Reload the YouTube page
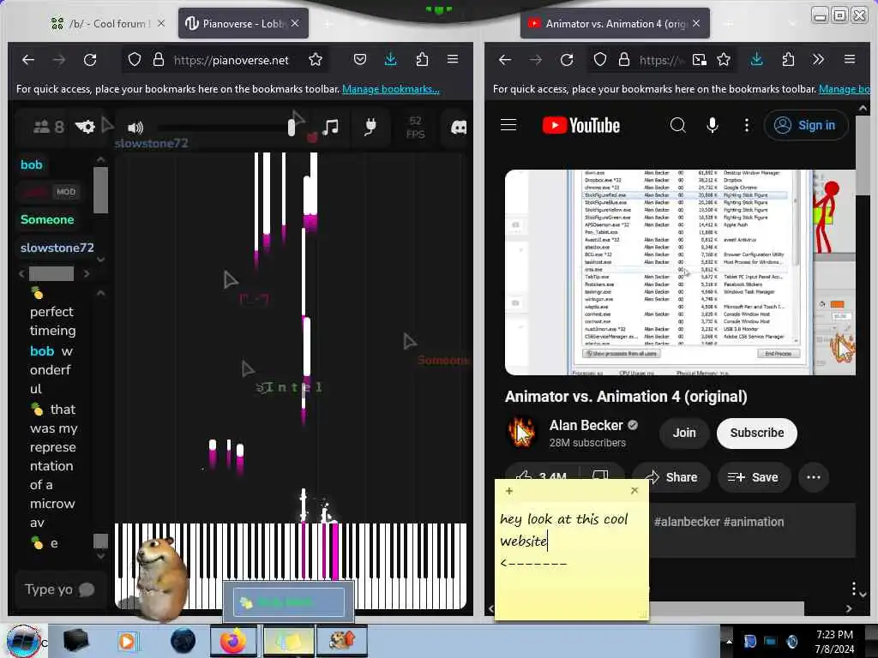This screenshot has height=658, width=878. point(567,59)
